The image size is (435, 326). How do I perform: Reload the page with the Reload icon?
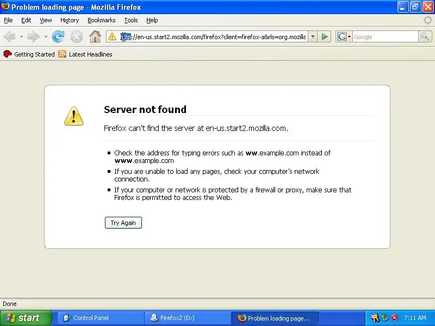[58, 36]
